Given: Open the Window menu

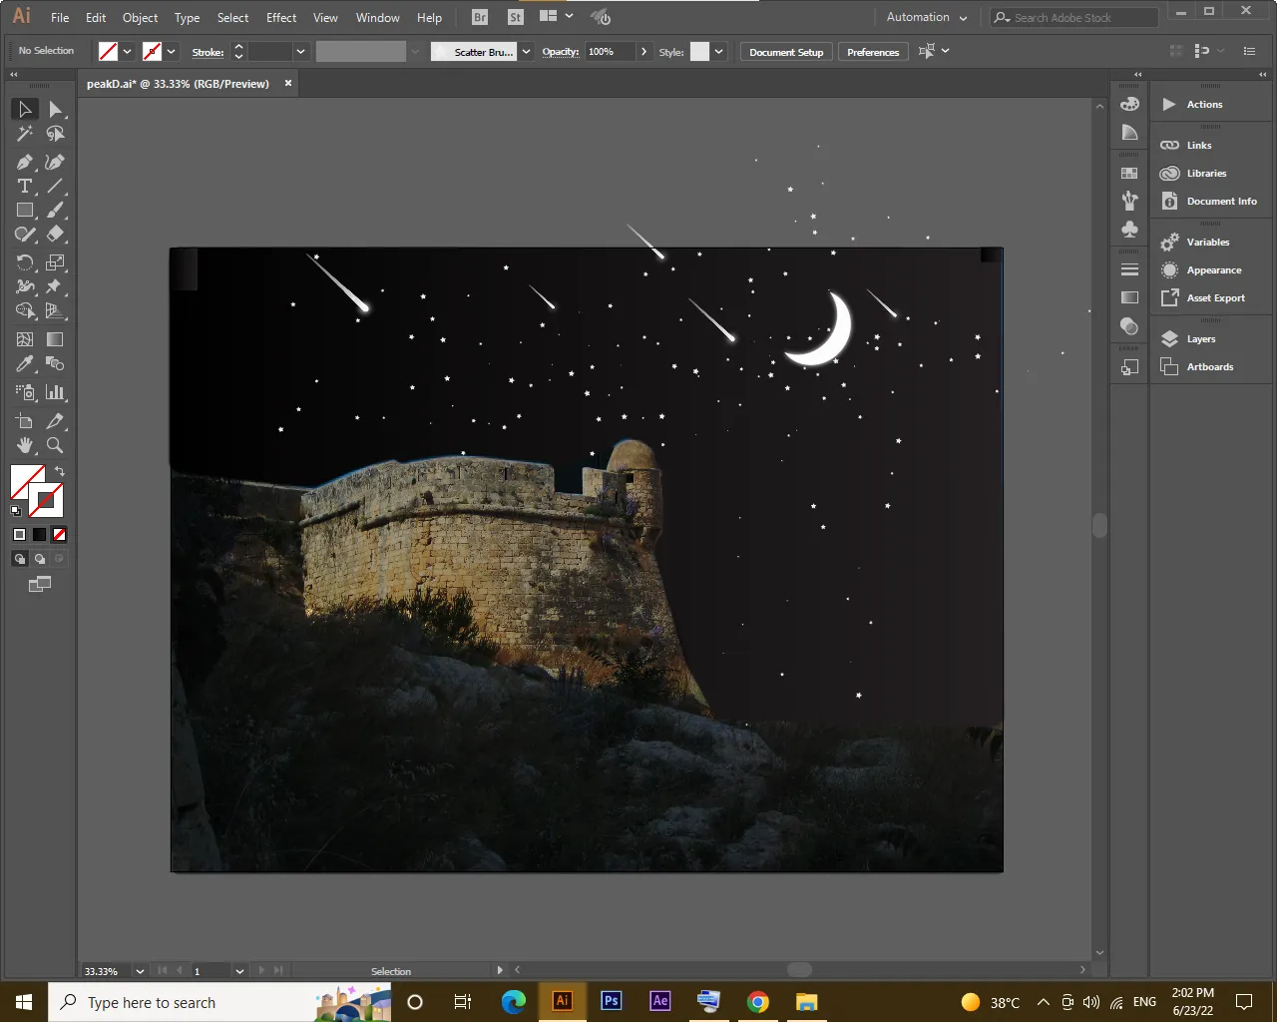Looking at the screenshot, I should (x=378, y=18).
